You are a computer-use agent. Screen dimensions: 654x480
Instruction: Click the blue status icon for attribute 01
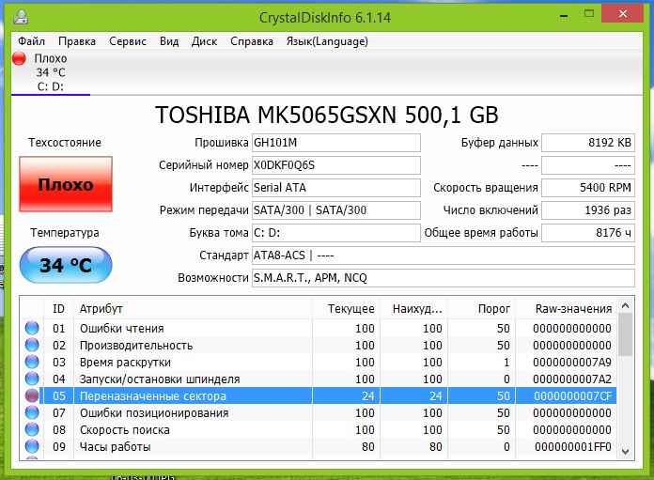[x=32, y=329]
